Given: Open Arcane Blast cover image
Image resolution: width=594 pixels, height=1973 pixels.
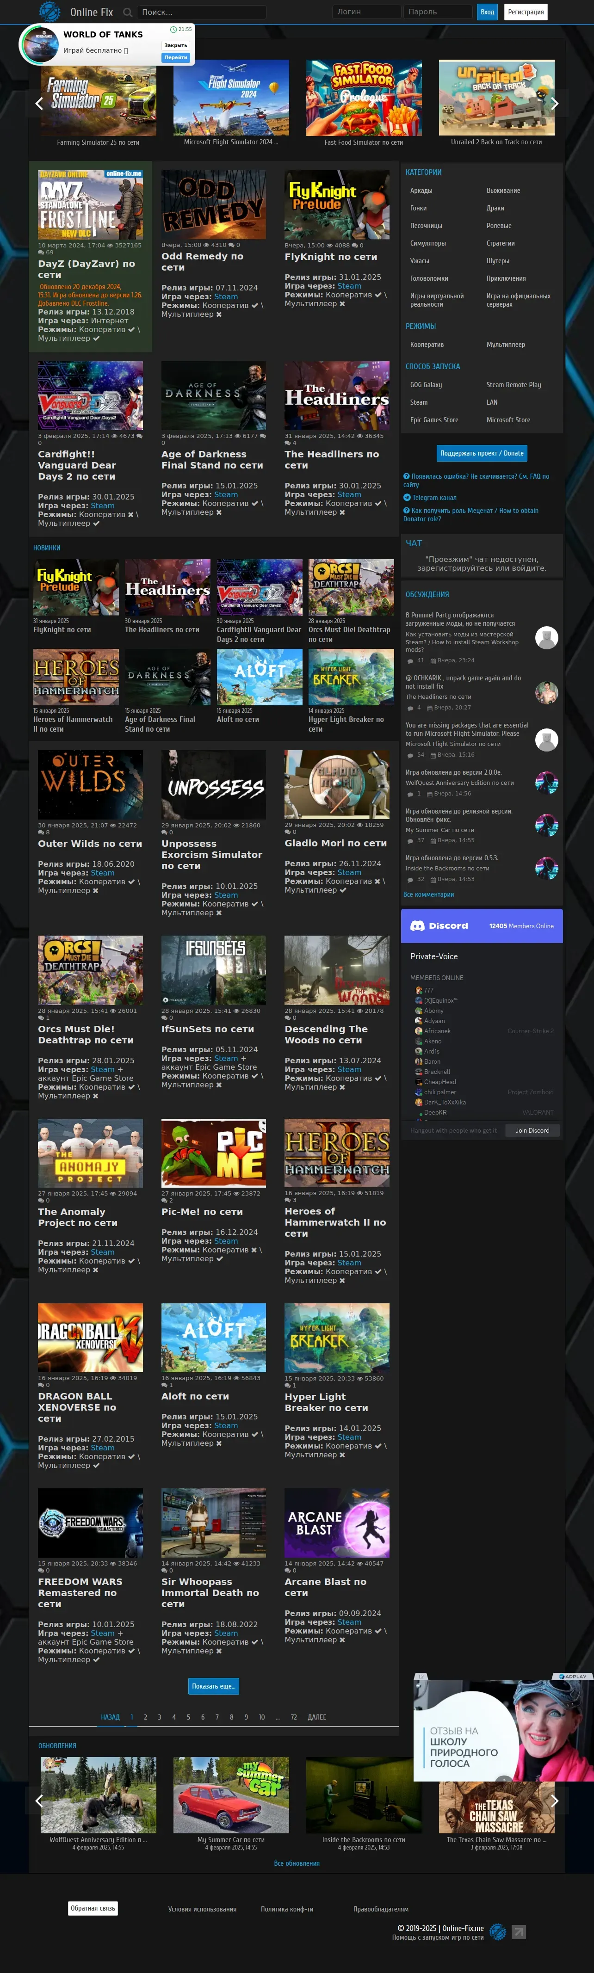Looking at the screenshot, I should coord(336,1523).
